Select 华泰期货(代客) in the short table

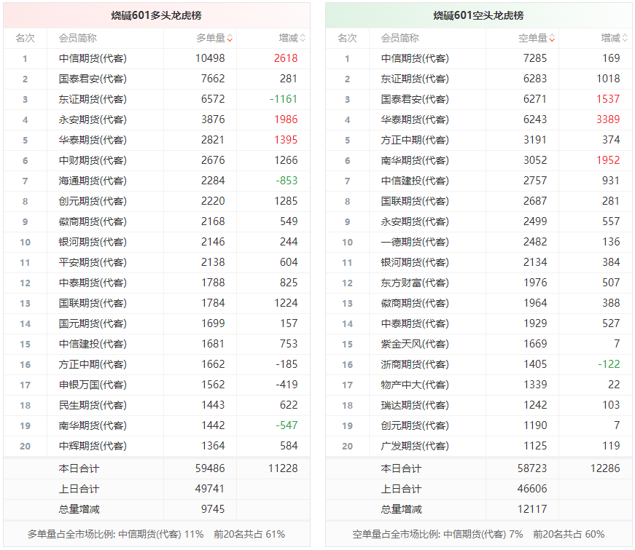[415, 119]
